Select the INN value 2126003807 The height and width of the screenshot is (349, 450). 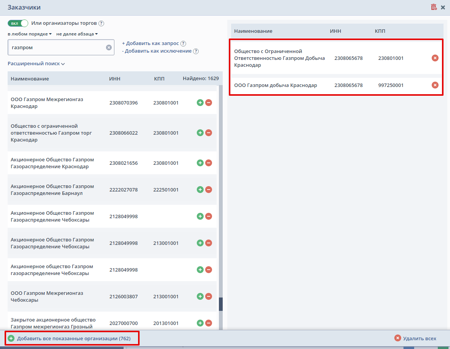(124, 296)
